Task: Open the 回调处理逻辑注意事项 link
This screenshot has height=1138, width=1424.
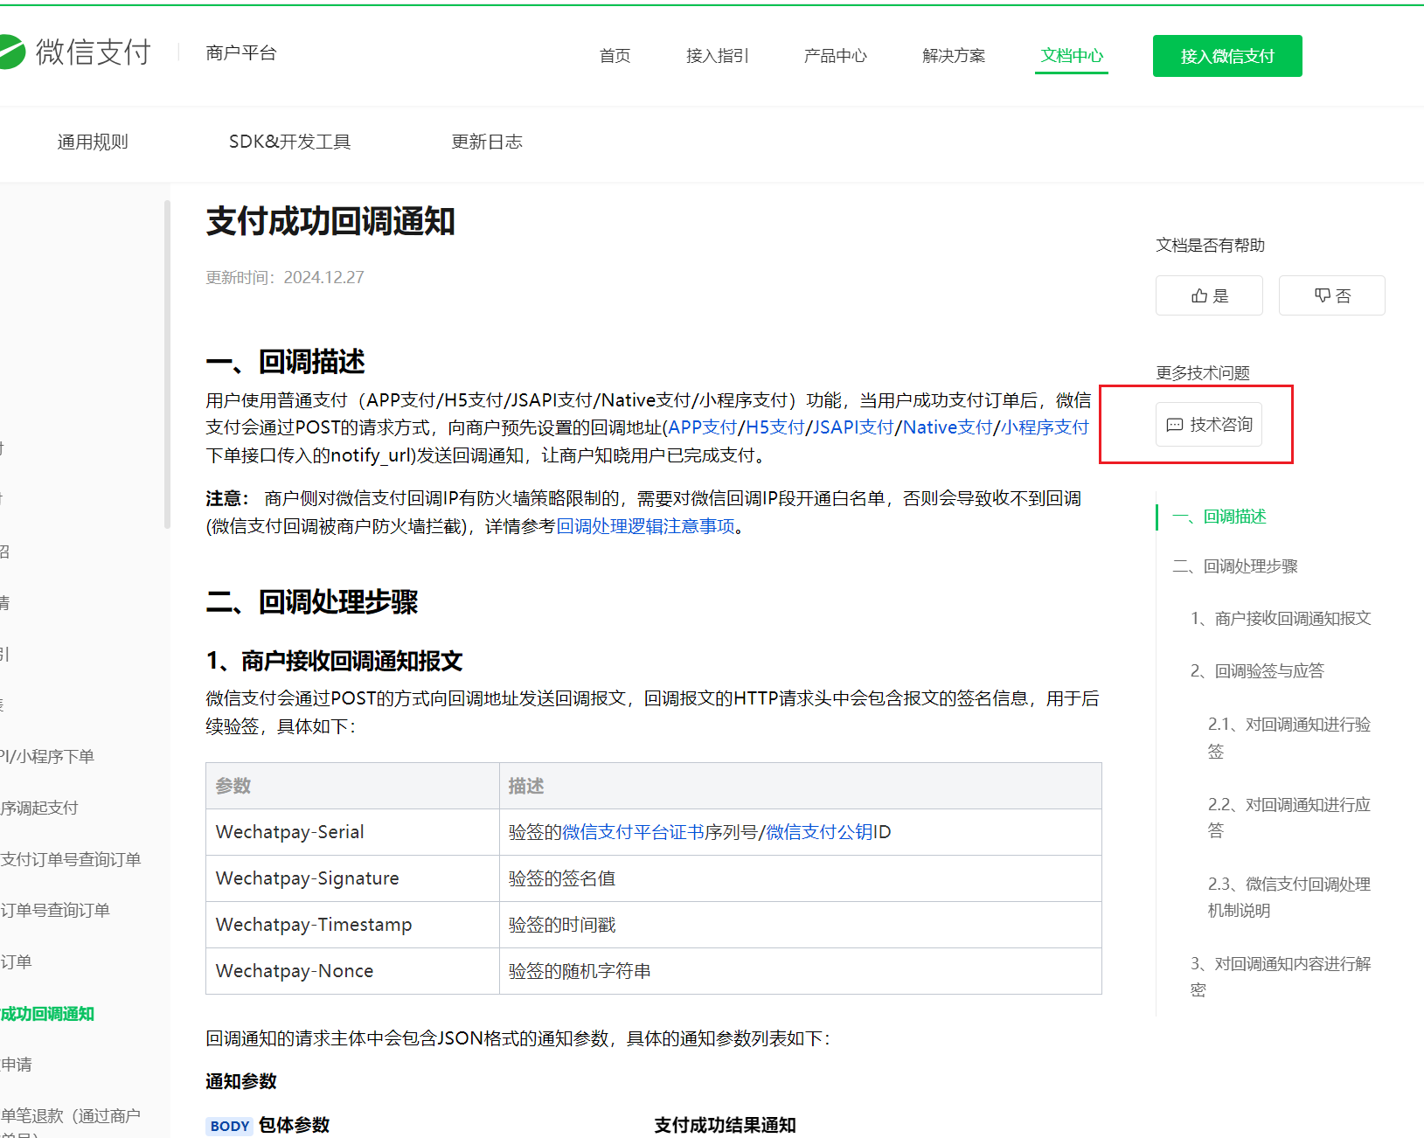Action: pyautogui.click(x=646, y=526)
